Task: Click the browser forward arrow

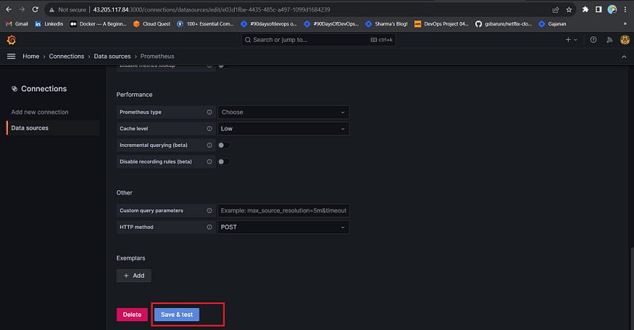Action: [x=22, y=9]
